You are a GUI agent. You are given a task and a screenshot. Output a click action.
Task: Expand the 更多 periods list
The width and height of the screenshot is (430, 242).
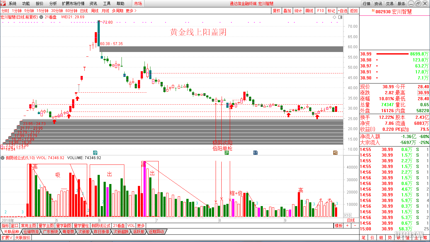(131, 11)
